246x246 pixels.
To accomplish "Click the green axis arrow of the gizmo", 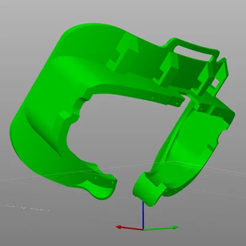I will coord(161,228).
